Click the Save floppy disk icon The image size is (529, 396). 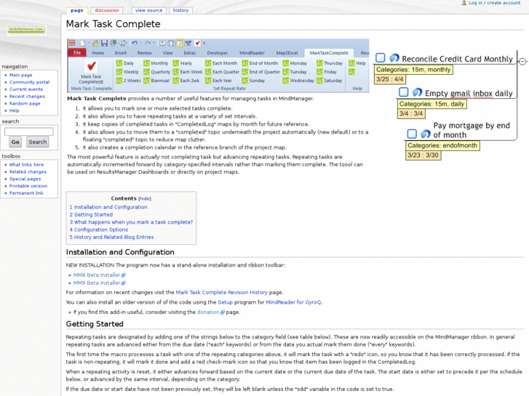pos(104,43)
